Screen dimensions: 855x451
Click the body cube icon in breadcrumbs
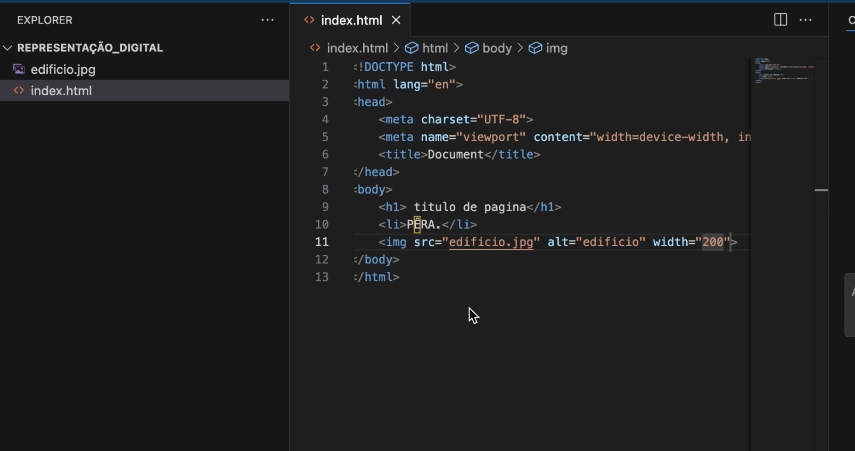point(472,48)
